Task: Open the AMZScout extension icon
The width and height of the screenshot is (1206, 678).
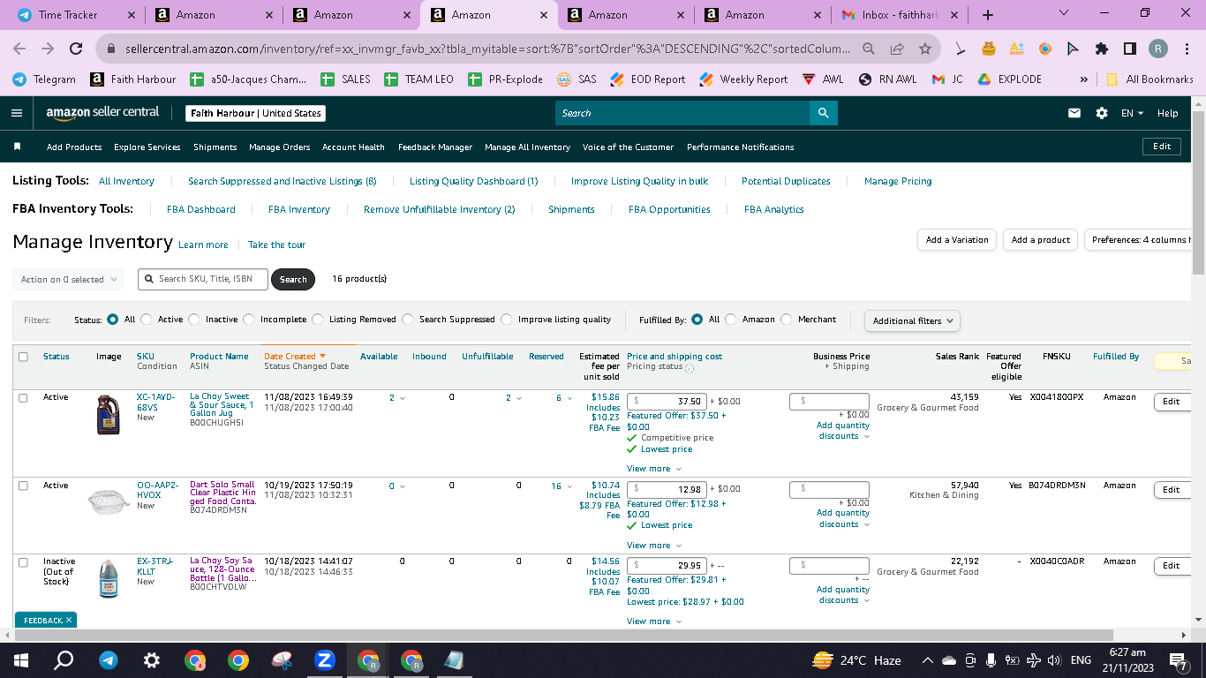Action: pos(1017,49)
